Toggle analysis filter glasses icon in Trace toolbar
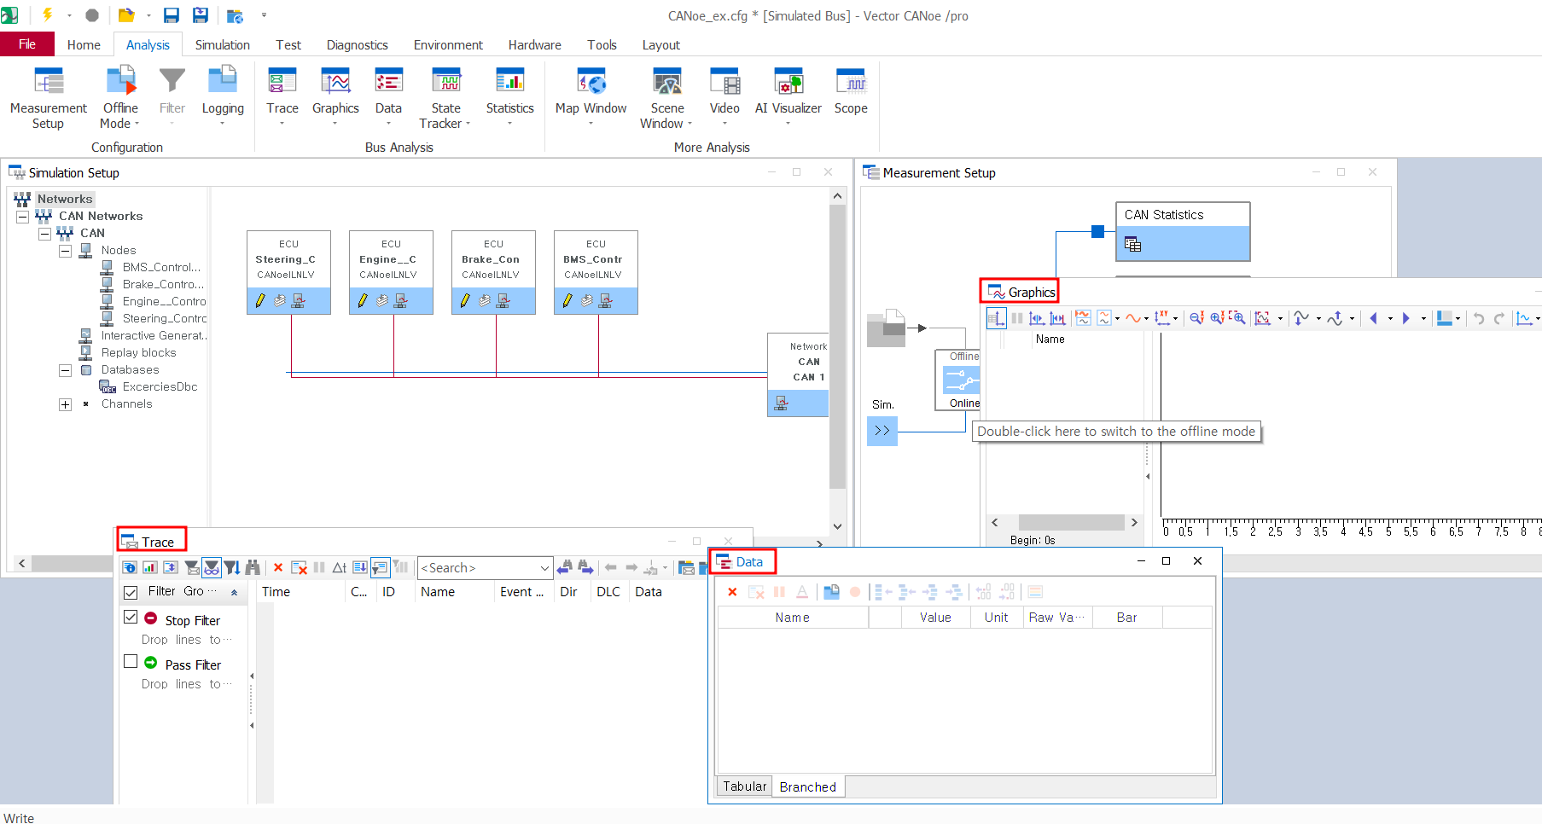1542x824 pixels. coord(212,567)
